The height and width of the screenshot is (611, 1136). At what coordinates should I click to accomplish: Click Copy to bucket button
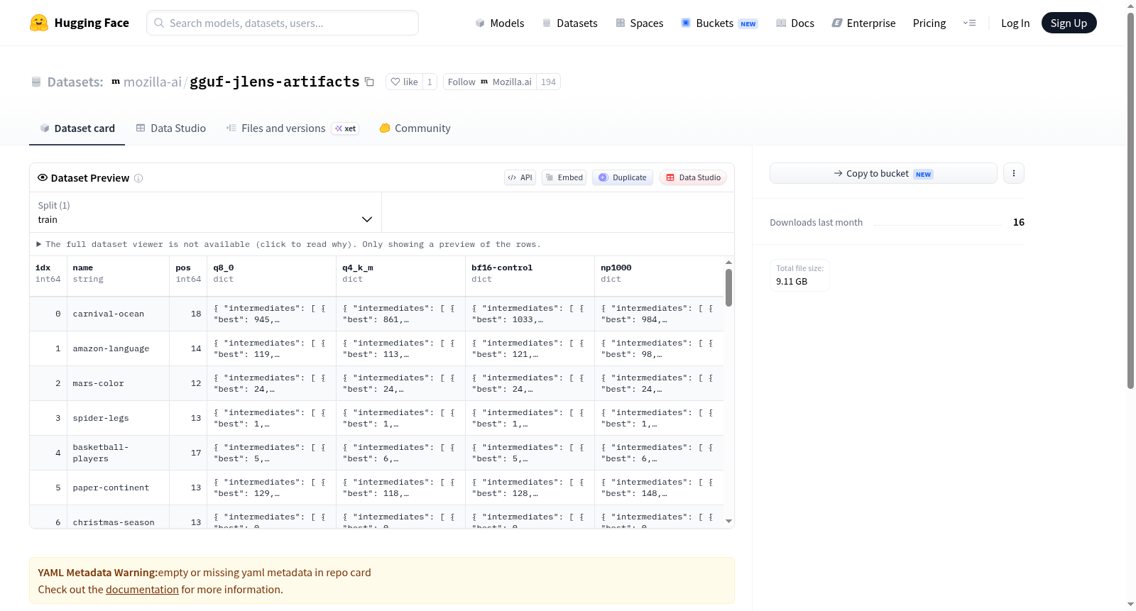[x=883, y=173]
